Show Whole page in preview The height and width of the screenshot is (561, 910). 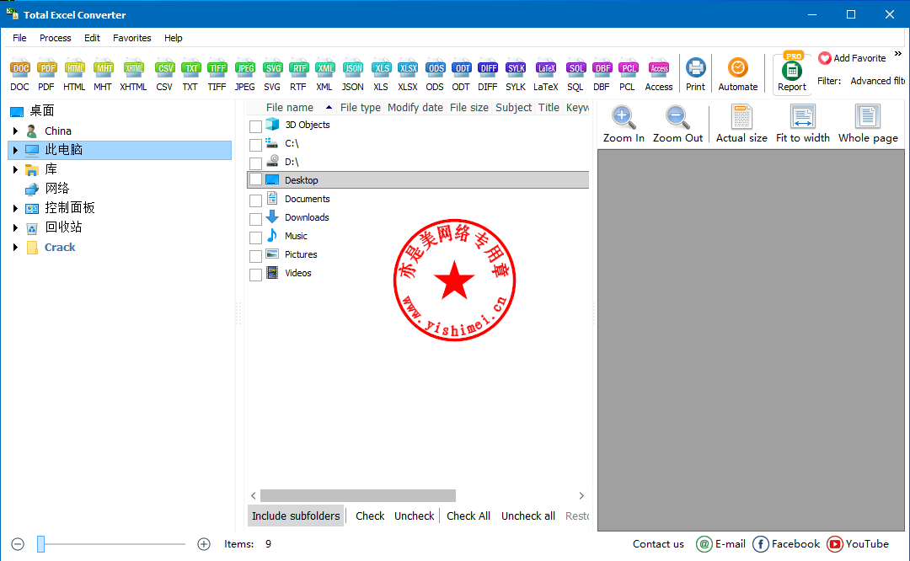pyautogui.click(x=868, y=124)
